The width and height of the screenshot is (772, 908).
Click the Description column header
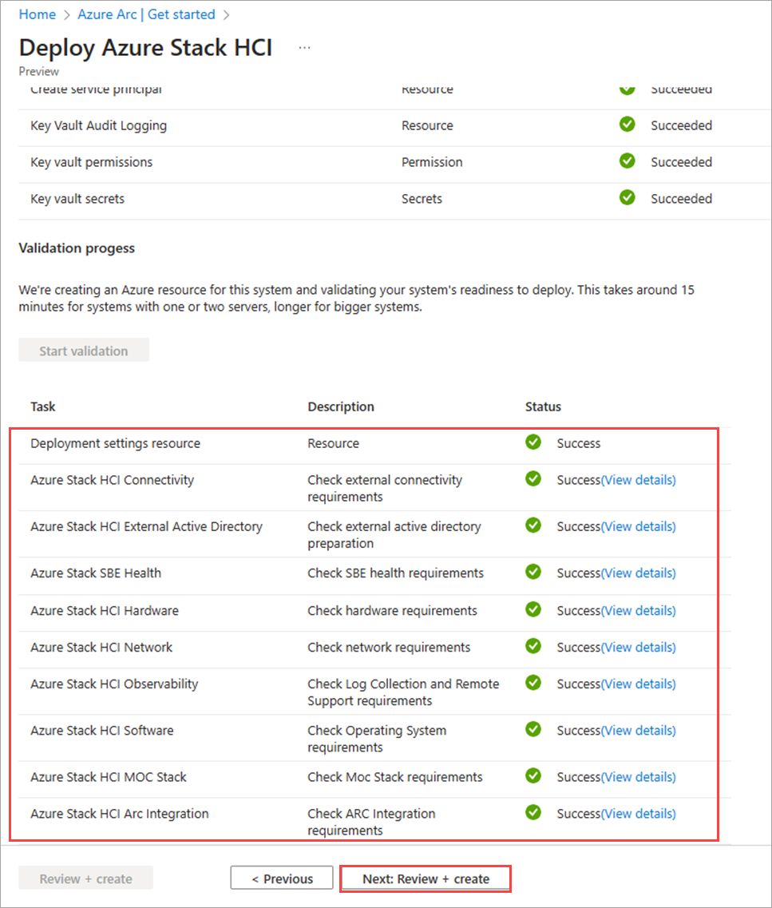pyautogui.click(x=341, y=406)
